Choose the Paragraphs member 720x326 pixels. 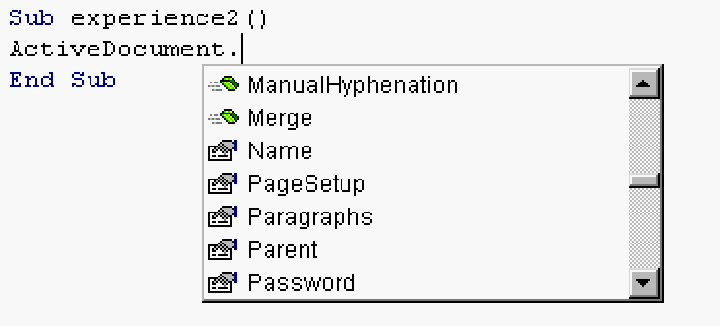[310, 217]
